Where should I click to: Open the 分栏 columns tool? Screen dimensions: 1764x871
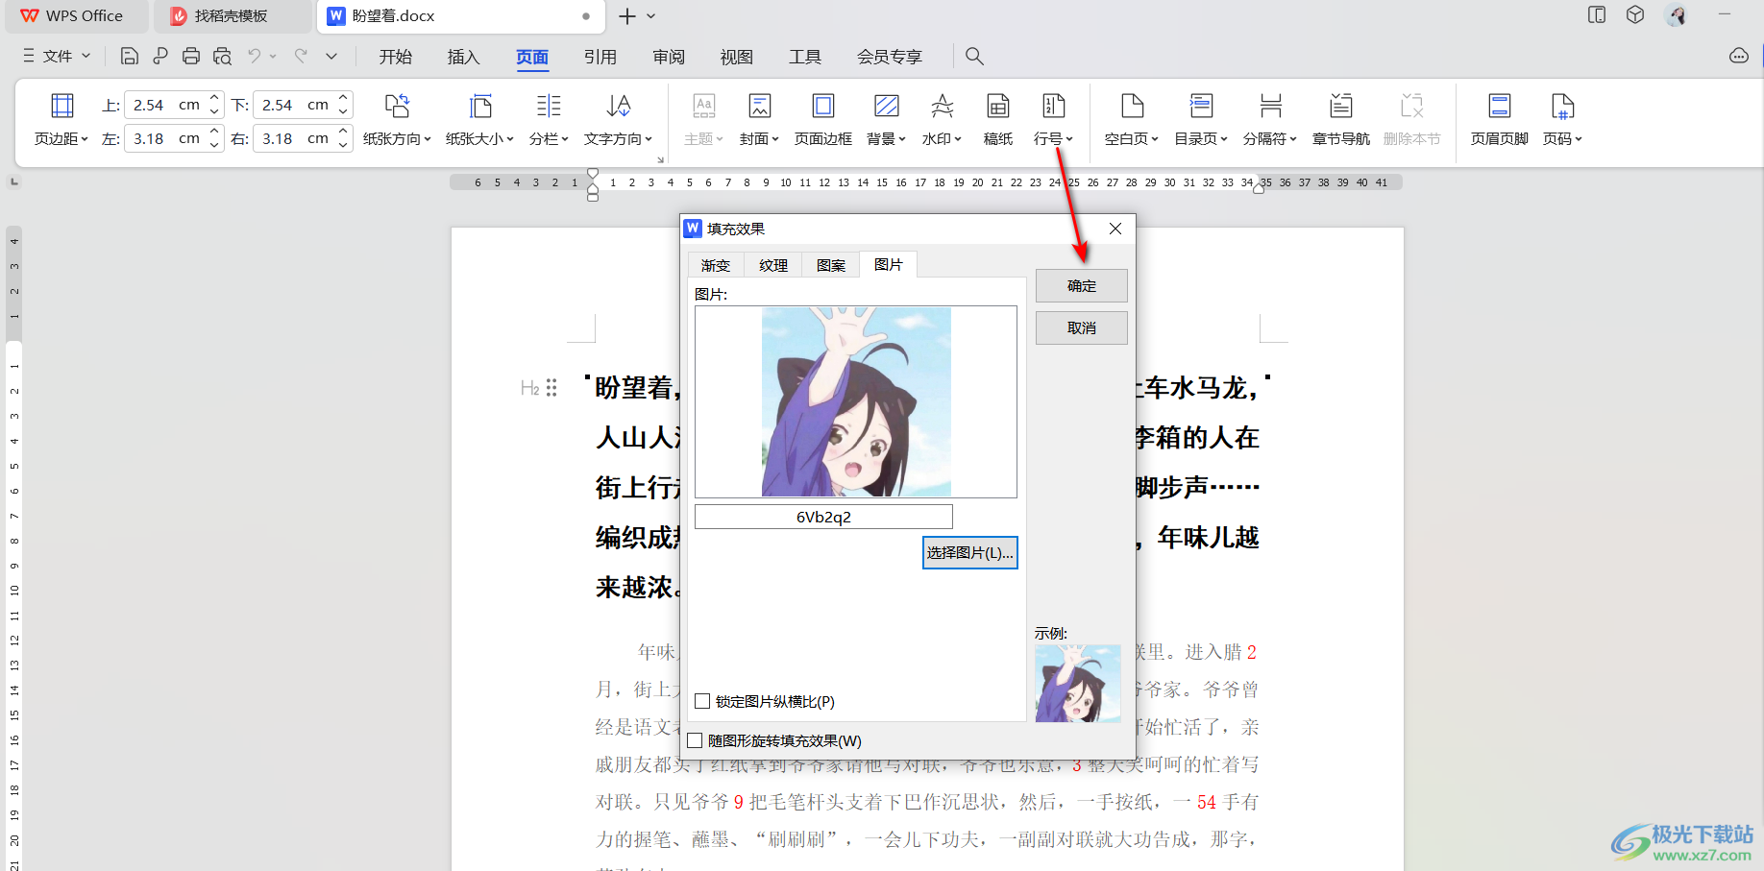tap(549, 119)
